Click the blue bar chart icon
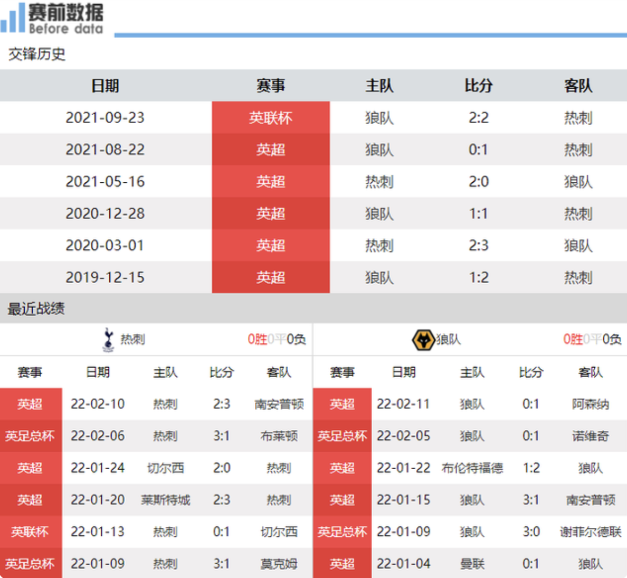The width and height of the screenshot is (627, 578). click(x=13, y=18)
